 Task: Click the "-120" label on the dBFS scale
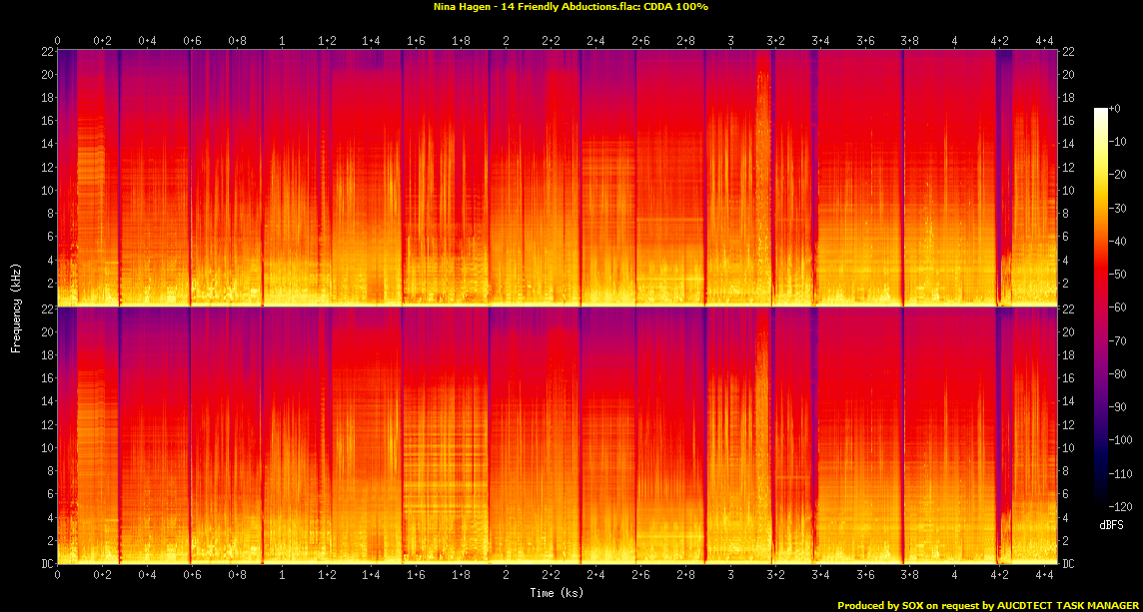[1121, 507]
